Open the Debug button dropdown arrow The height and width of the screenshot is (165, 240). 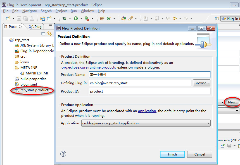click(70, 18)
